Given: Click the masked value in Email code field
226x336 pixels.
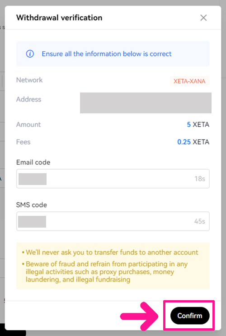Looking at the screenshot, I should point(33,179).
